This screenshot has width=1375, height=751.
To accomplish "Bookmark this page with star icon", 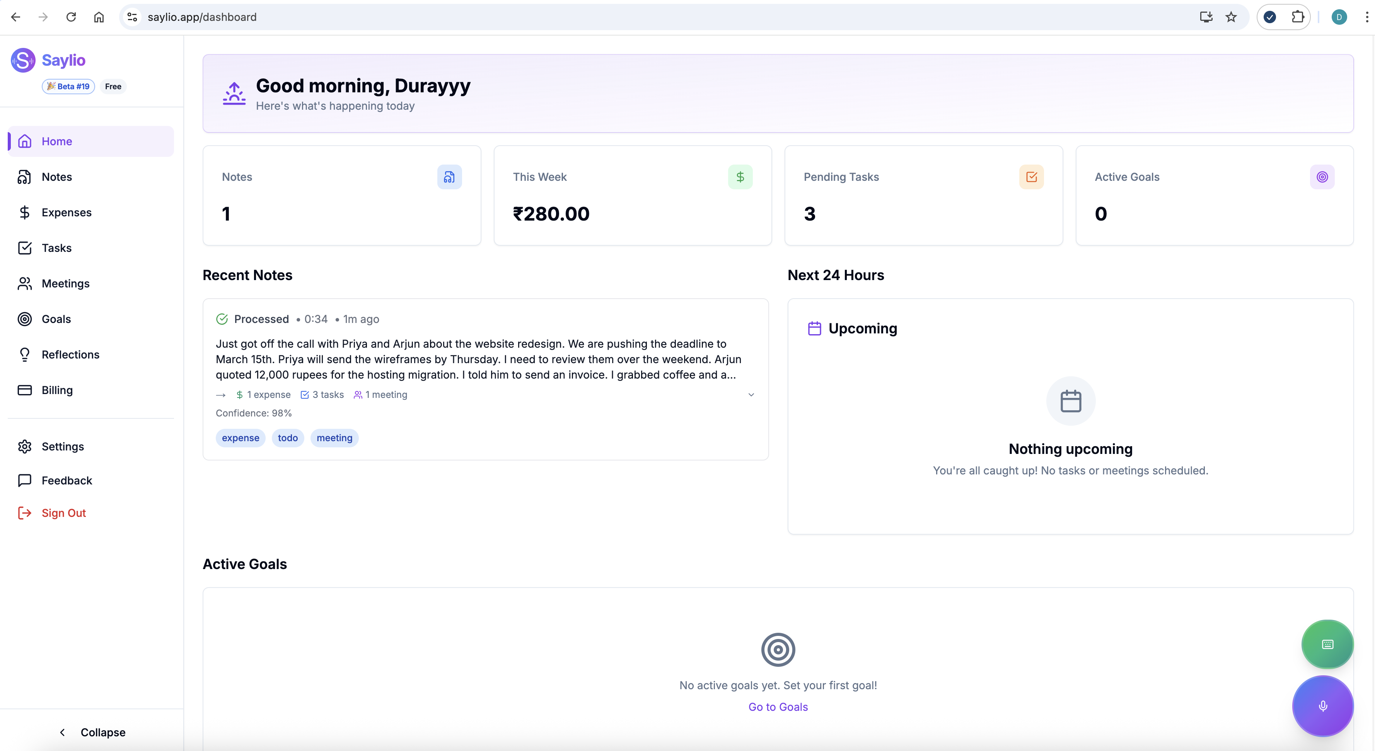I will (1231, 17).
